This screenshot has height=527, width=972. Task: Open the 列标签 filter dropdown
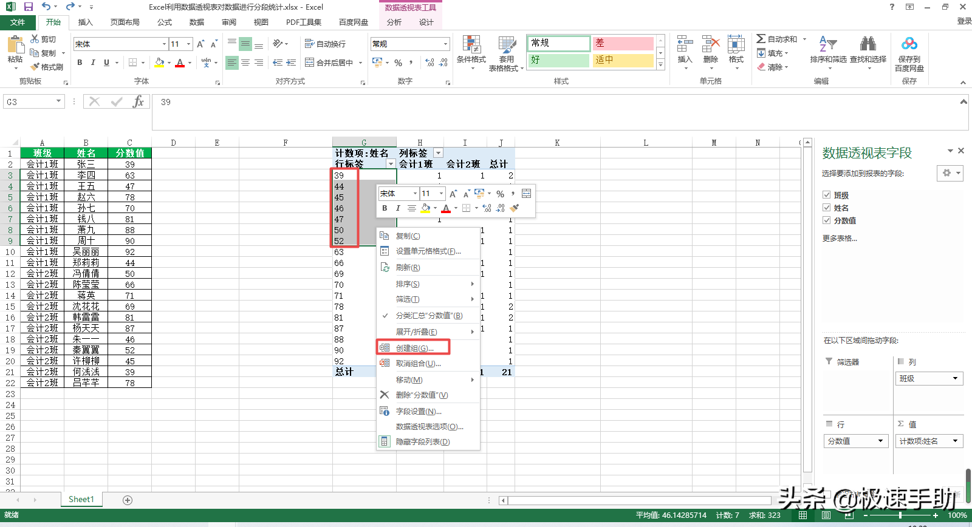click(438, 153)
